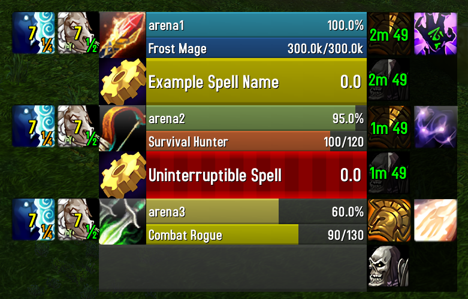This screenshot has width=468, height=299.
Task: Click the Combat Rogue spec icon for arena3
Action: (122, 222)
